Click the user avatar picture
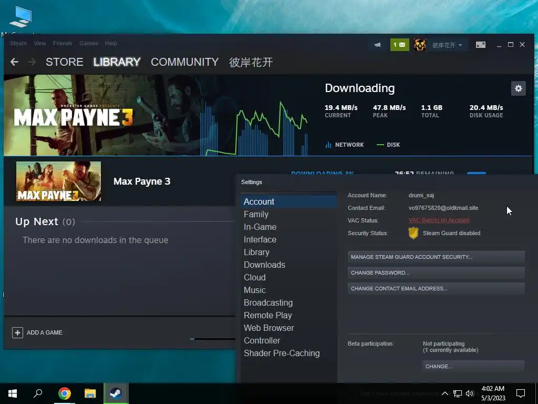The height and width of the screenshot is (404, 538). click(420, 45)
